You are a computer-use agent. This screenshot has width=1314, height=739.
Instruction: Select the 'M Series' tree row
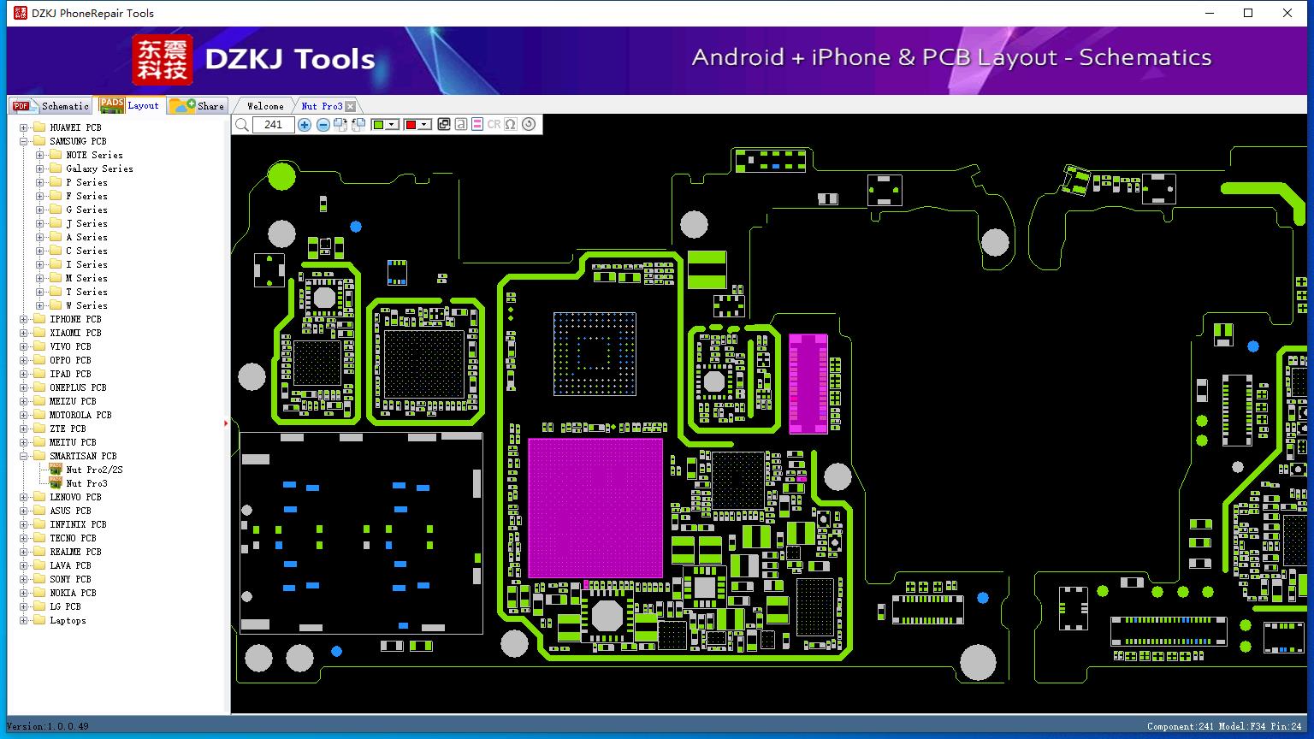click(x=86, y=278)
